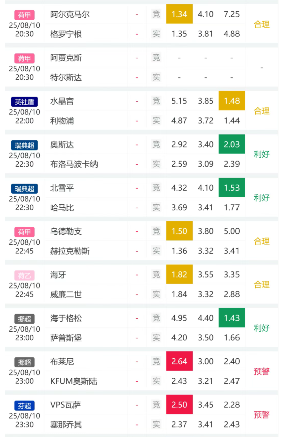This screenshot has height=437, width=285.
Task: Select the yellow 1.48 odds for 水晶宫 match
Action: click(232, 101)
